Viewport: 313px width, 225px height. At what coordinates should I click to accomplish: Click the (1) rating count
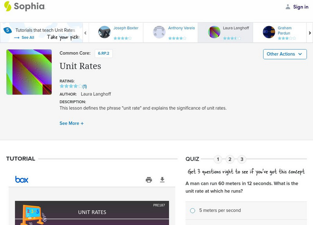[x=85, y=86]
